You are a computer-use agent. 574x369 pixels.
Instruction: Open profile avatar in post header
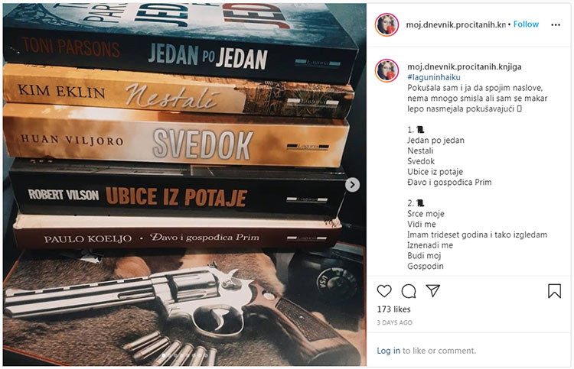(387, 25)
